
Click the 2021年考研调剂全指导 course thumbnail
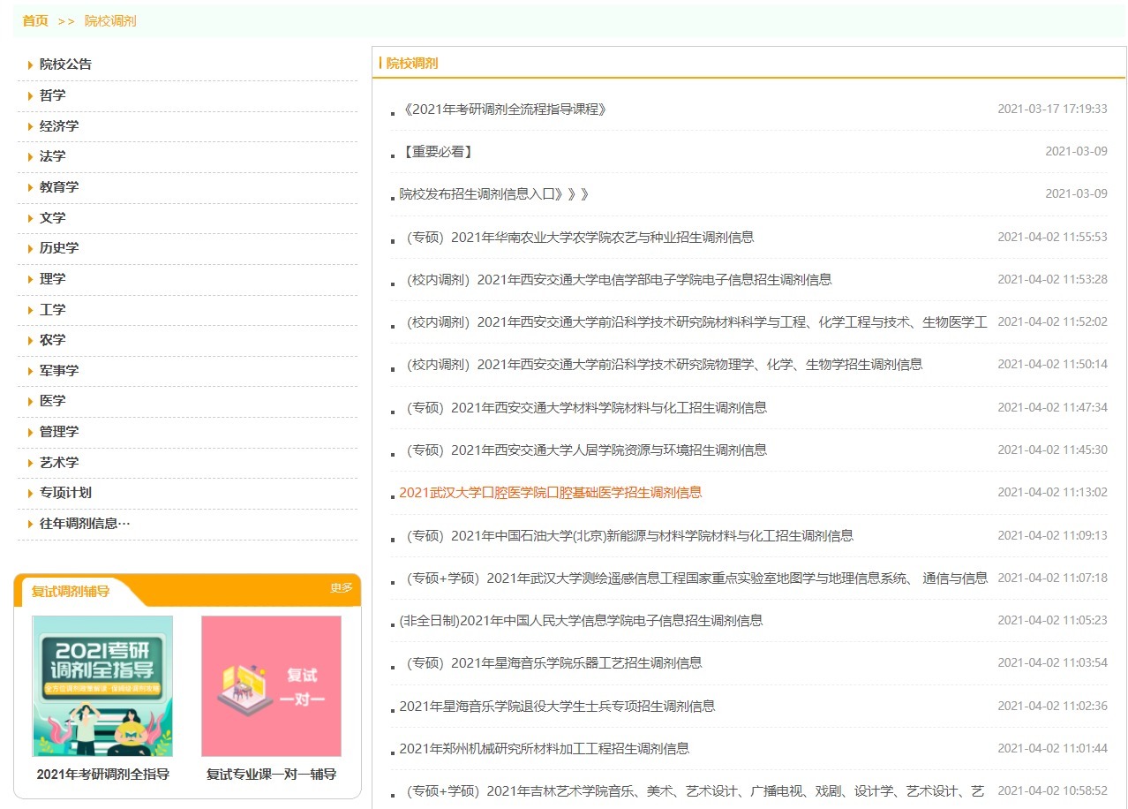(x=102, y=685)
